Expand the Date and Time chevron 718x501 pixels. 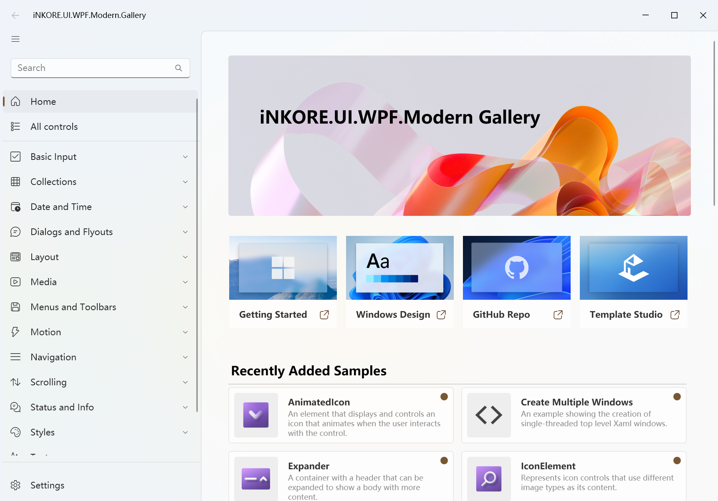[185, 207]
